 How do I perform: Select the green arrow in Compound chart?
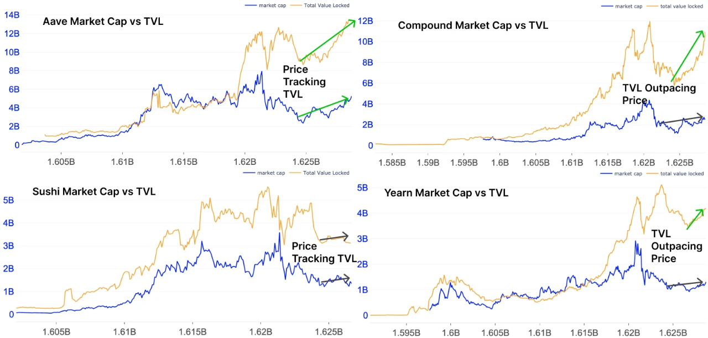687,55
